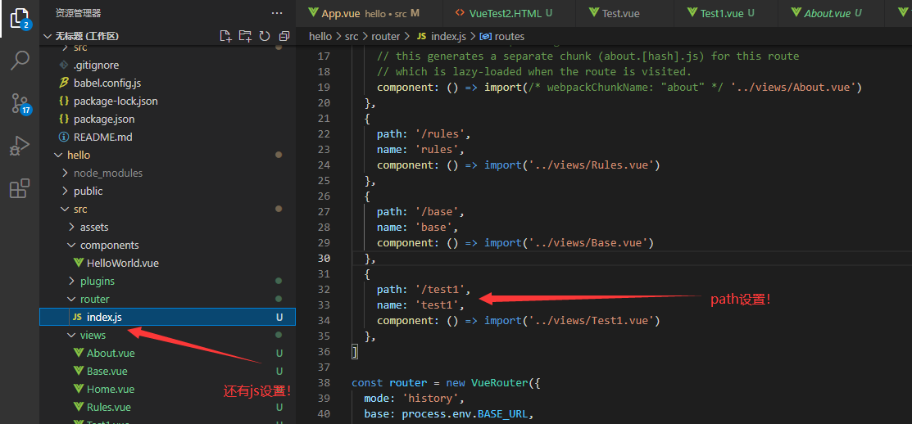The image size is (912, 424).
Task: Click the VueRouter constructor name
Action: tap(500, 383)
